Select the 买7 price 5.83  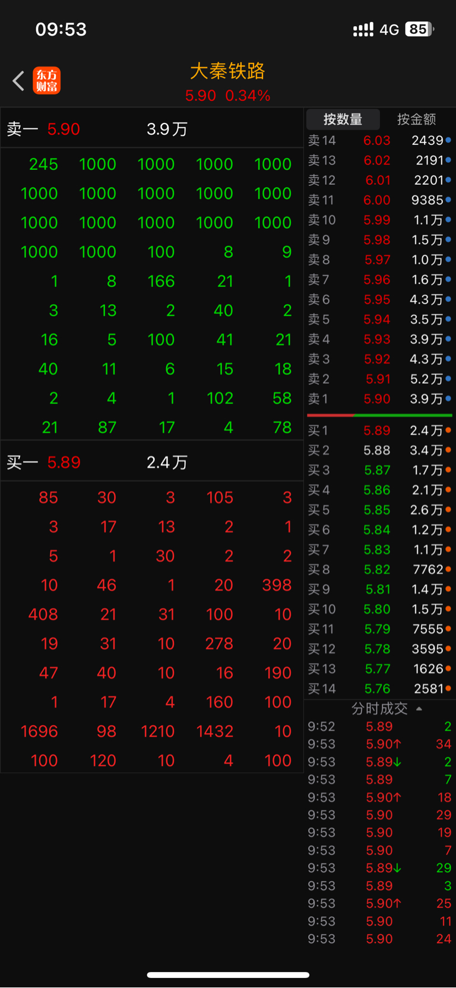(x=377, y=550)
